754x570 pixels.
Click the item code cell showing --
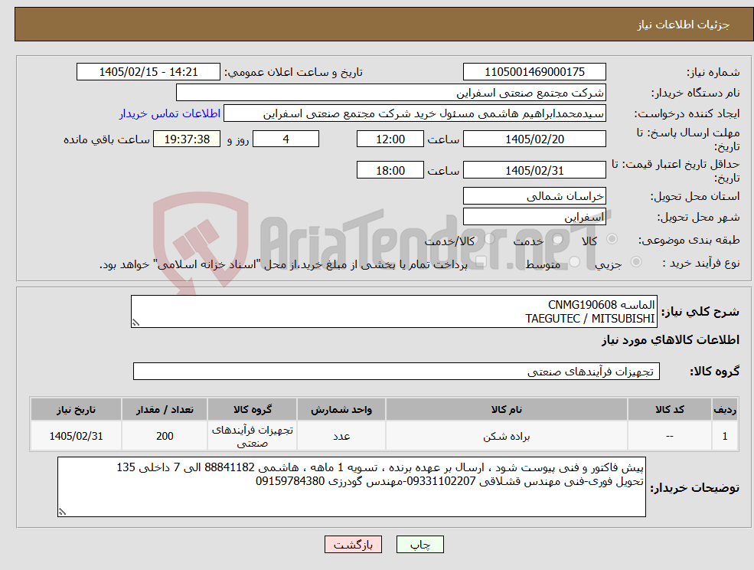point(669,436)
